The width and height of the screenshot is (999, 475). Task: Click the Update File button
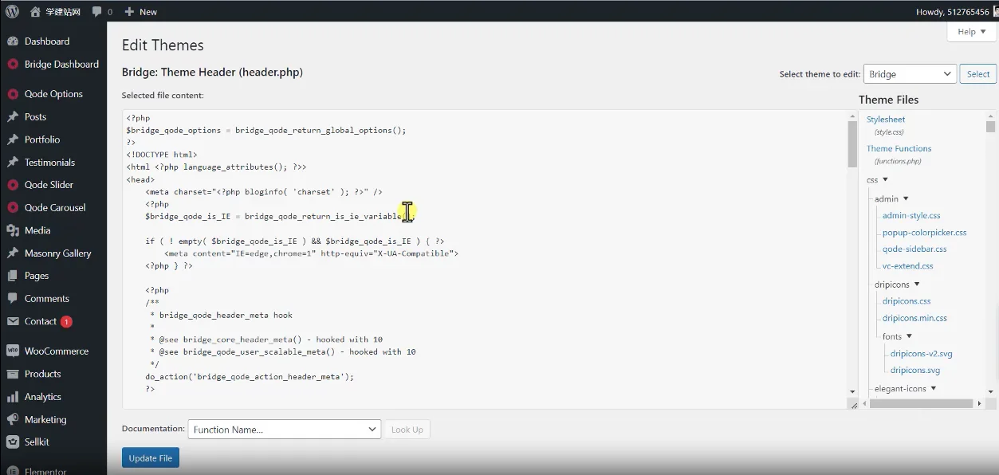pos(150,457)
